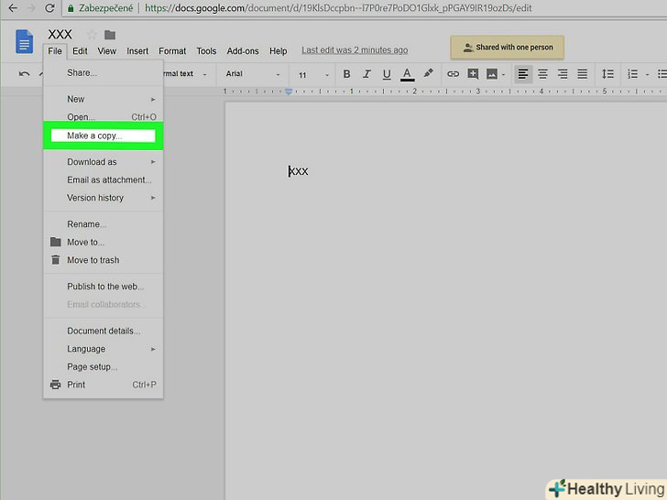The image size is (667, 500).
Task: Switch to left alignment
Action: pos(522,74)
